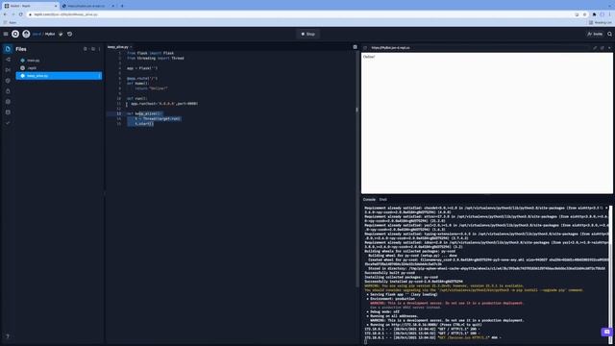This screenshot has height=346, width=615.
Task: Bookmark this page with the star icon
Action: click(584, 14)
